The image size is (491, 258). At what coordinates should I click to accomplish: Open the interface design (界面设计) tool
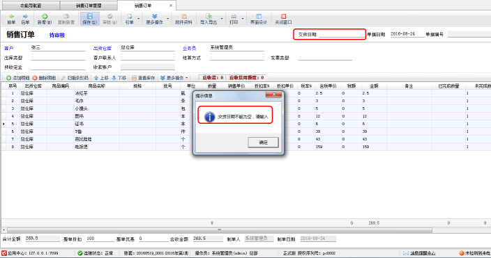click(258, 19)
